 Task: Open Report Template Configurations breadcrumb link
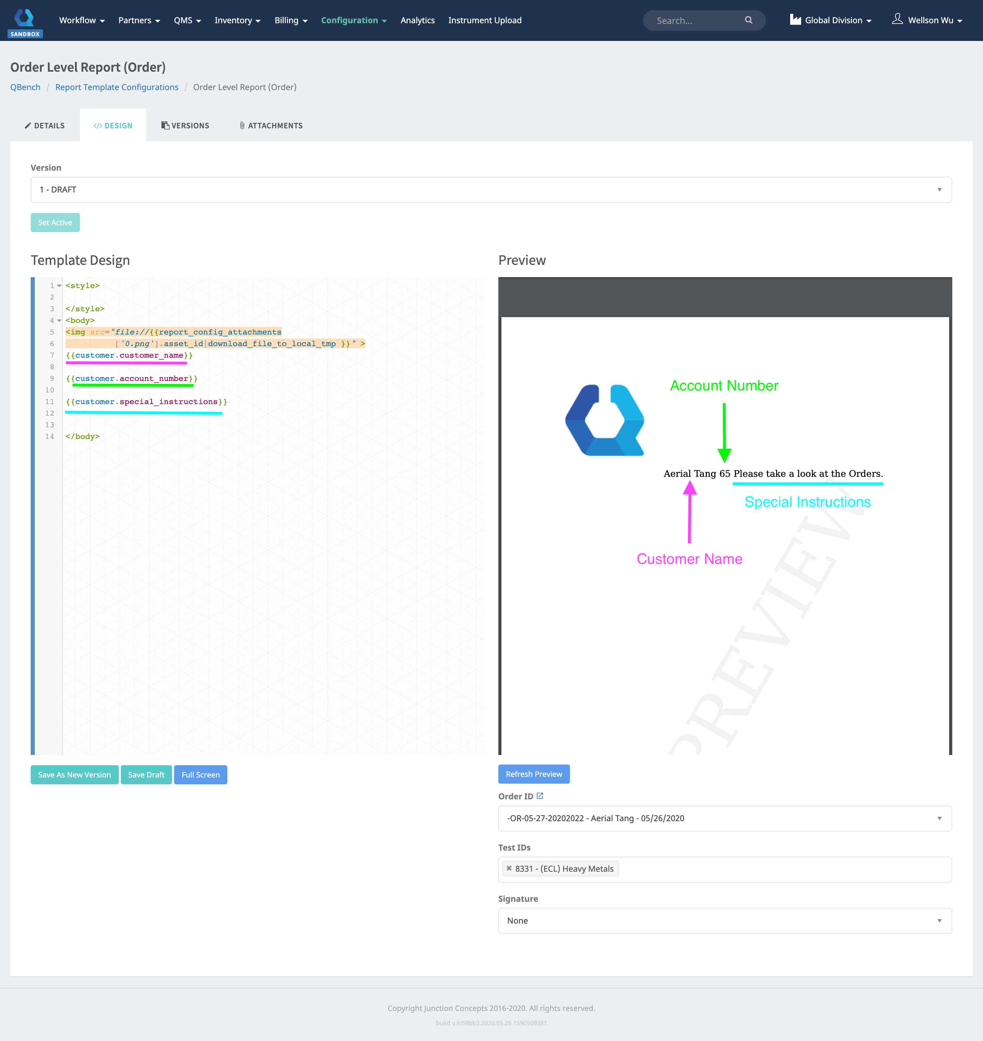click(116, 87)
